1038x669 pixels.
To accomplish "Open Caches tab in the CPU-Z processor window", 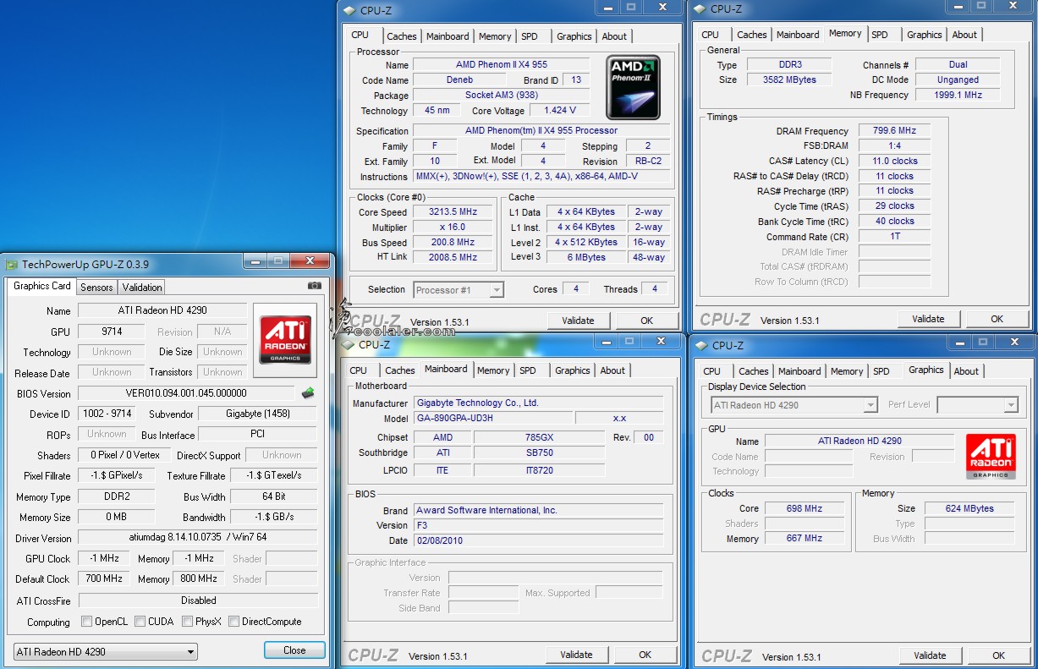I will coord(402,36).
